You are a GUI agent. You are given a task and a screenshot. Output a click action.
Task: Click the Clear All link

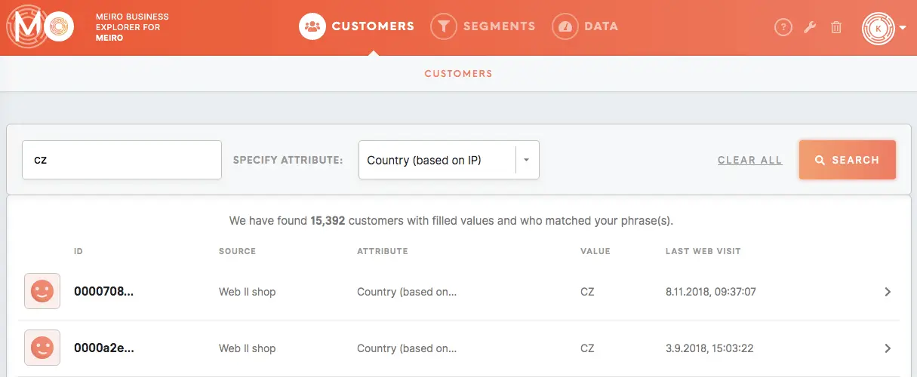750,160
